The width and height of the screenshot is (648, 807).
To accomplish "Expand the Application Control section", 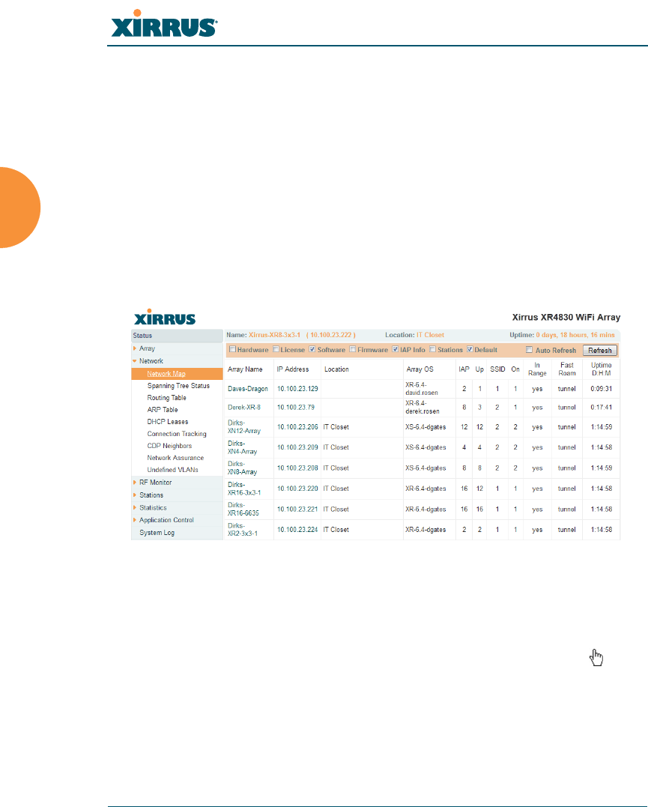I will coord(166,520).
